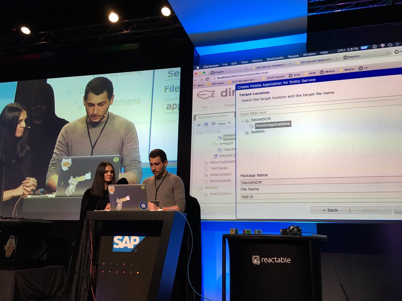Screen dimensions: 402x301
Task: Open the Help menu
Action: click(324, 53)
